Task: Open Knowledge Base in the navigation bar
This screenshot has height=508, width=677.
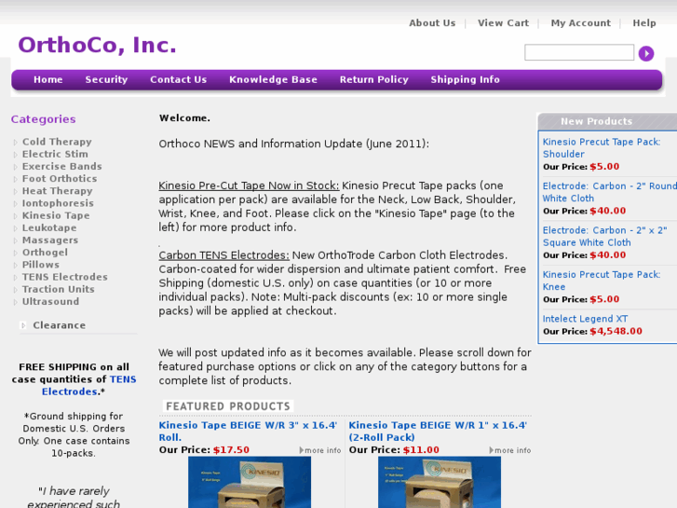Action: [273, 79]
